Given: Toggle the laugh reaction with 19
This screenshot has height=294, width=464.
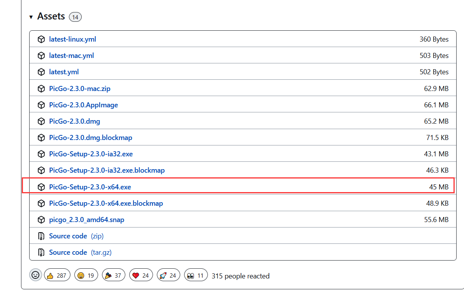Looking at the screenshot, I should [86, 275].
